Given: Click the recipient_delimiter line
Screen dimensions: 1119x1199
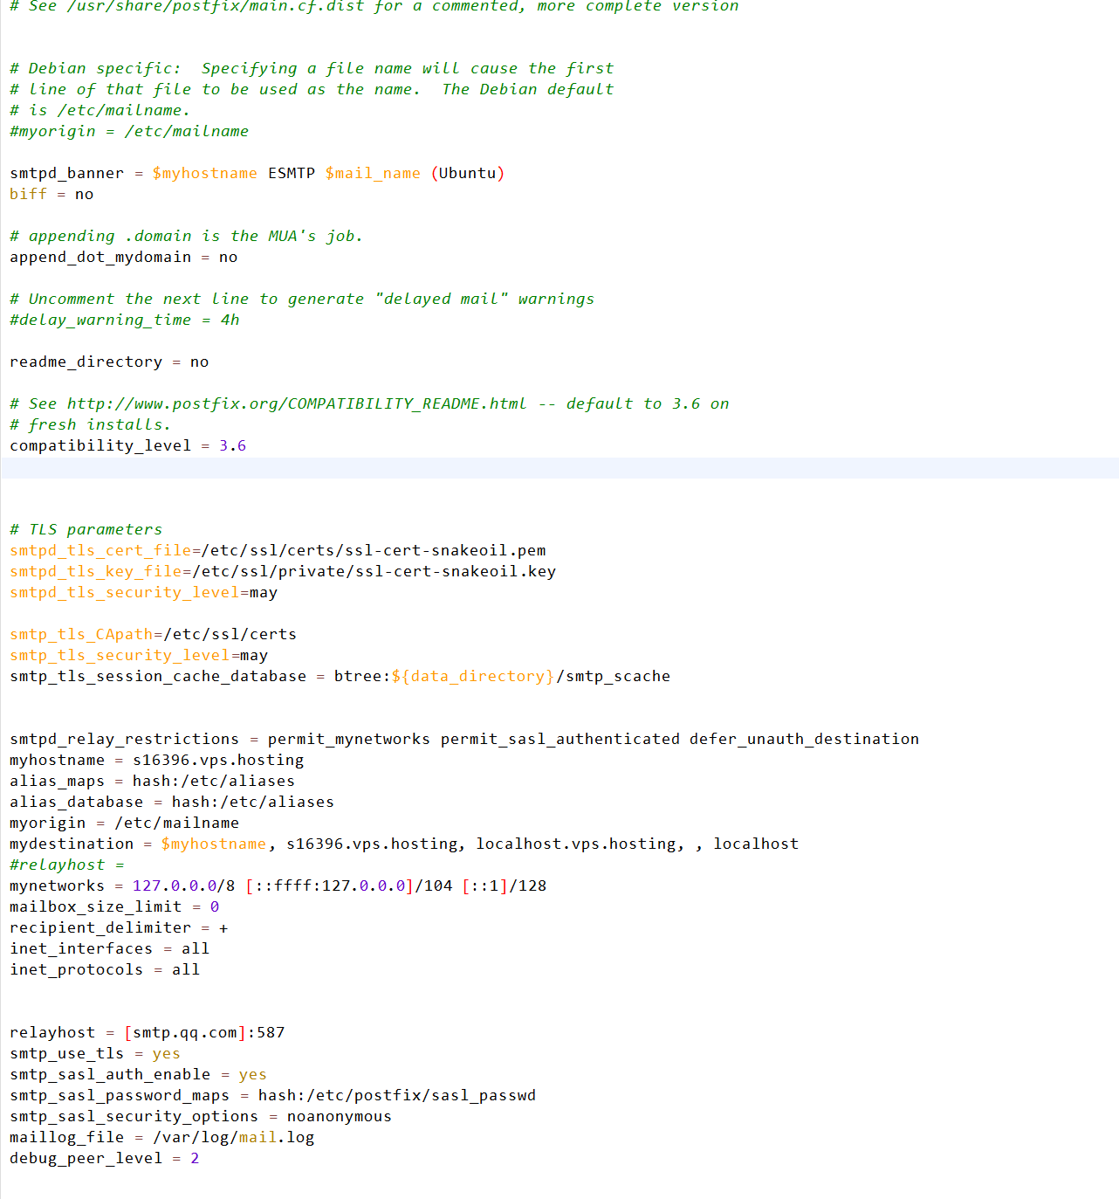Looking at the screenshot, I should (x=119, y=927).
